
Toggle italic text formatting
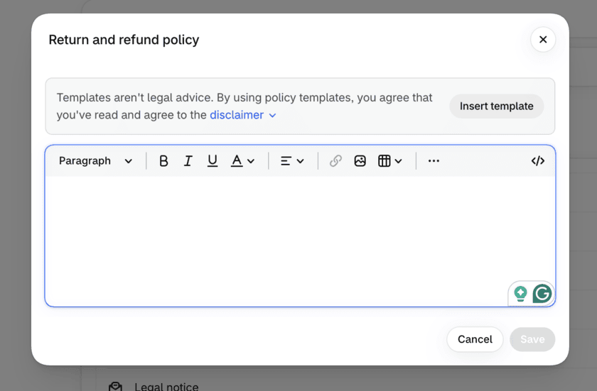(188, 161)
